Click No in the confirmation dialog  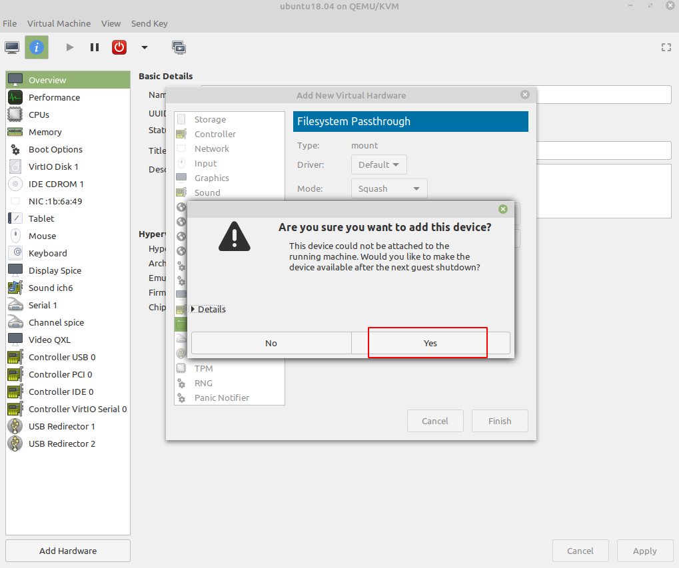point(271,343)
